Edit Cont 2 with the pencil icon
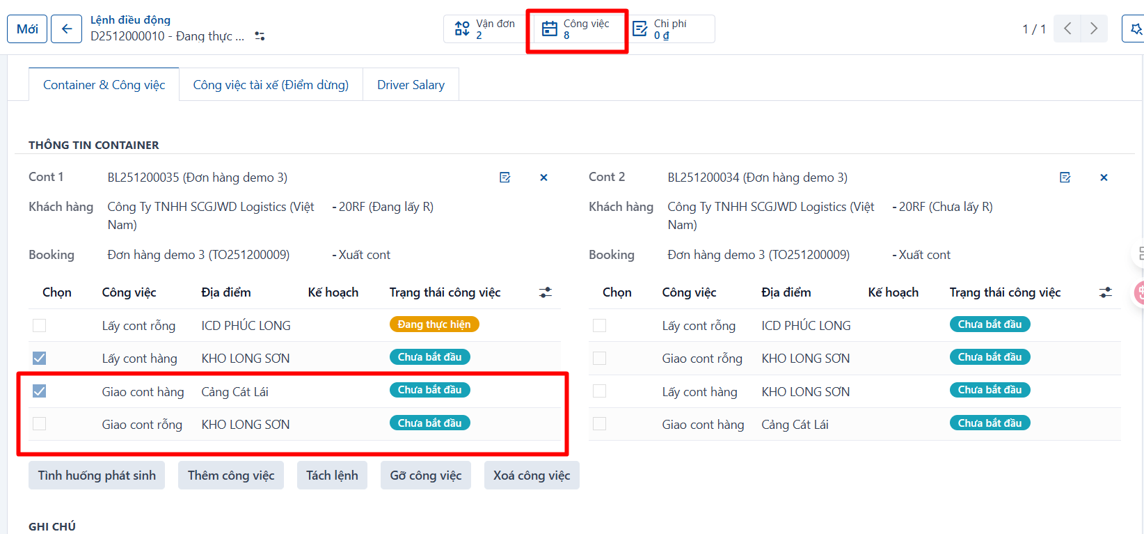The width and height of the screenshot is (1144, 534). click(1065, 178)
